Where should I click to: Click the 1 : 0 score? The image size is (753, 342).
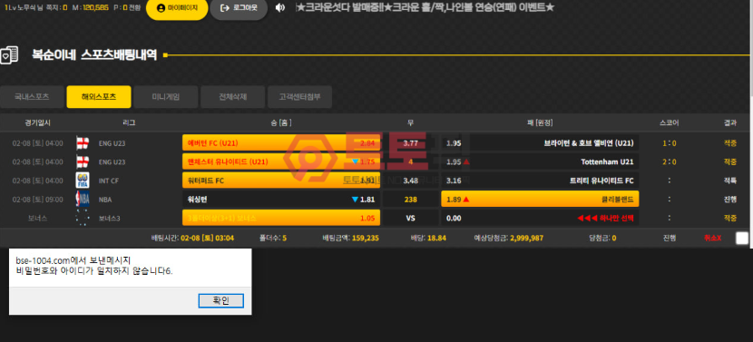tap(670, 143)
